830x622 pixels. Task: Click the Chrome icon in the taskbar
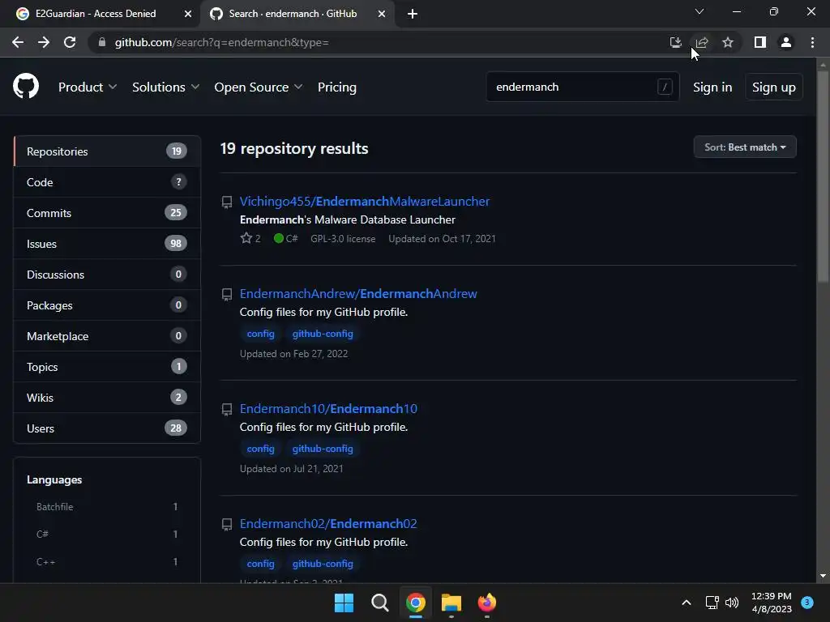click(x=416, y=603)
